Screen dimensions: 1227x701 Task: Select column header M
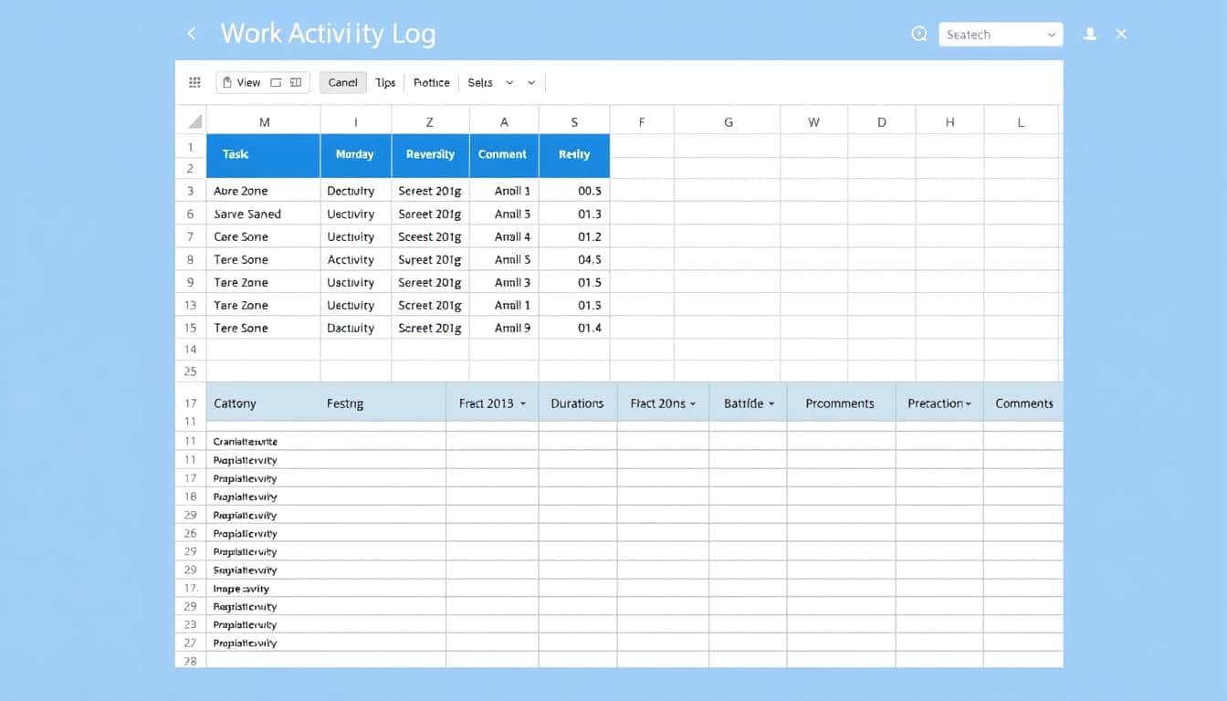[264, 121]
